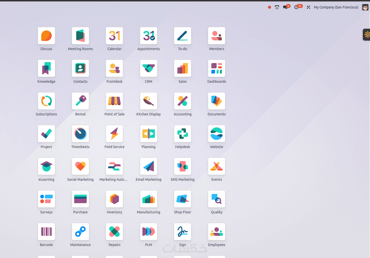Open the debug tools menu
370x258 pixels.
click(308, 7)
